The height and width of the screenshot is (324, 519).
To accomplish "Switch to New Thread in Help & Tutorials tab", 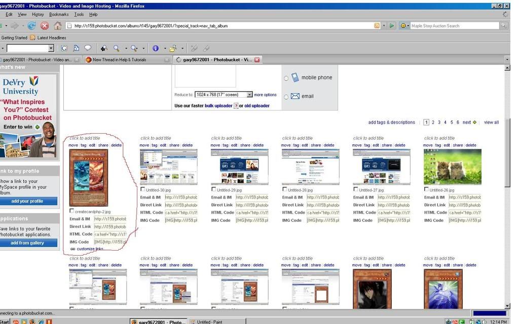I will (x=120, y=60).
